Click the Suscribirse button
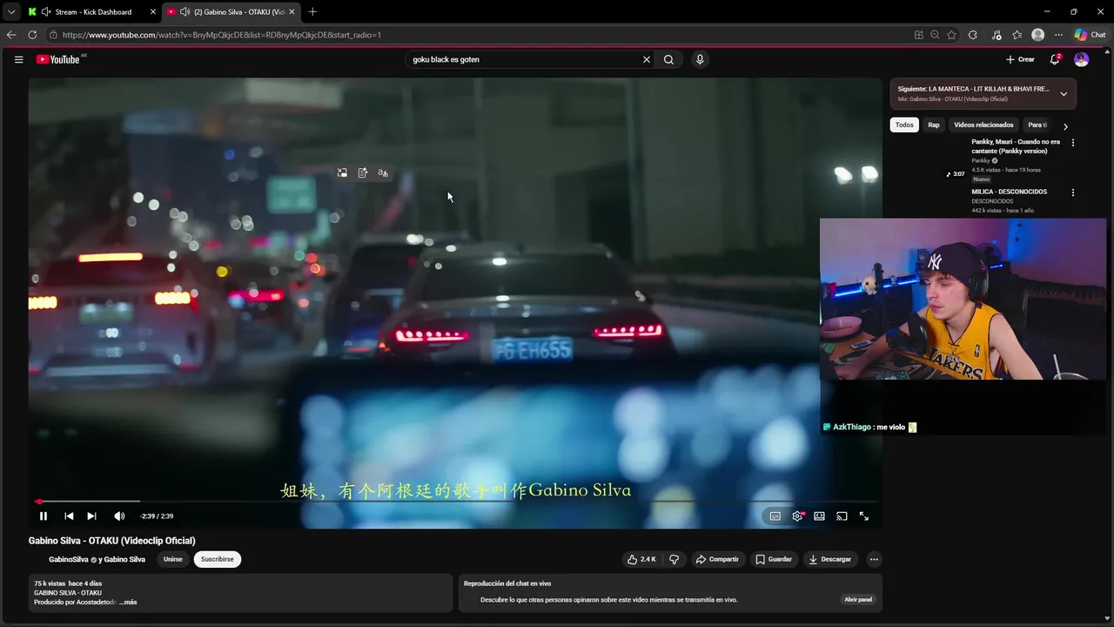Image resolution: width=1114 pixels, height=627 pixels. [x=218, y=559]
